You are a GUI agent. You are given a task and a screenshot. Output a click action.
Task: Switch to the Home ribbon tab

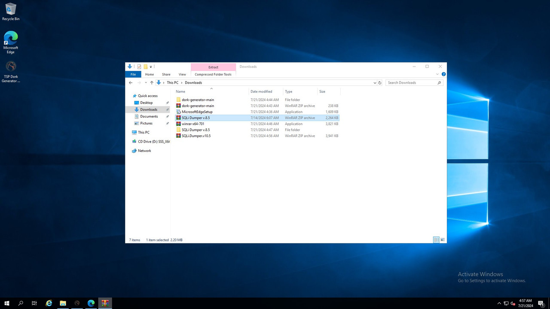[x=150, y=74]
